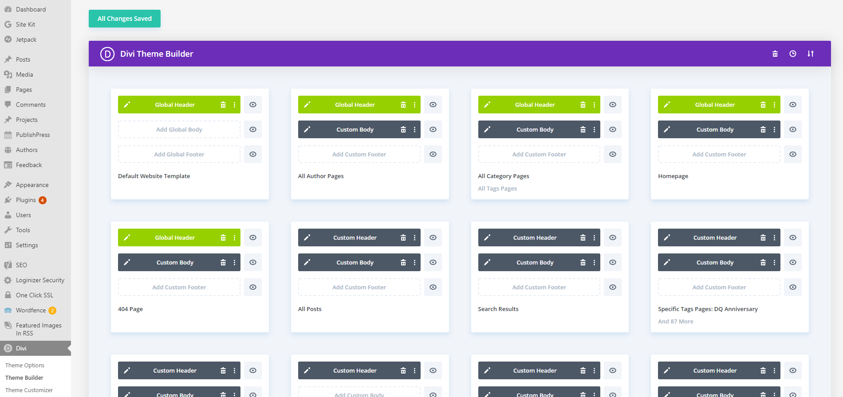
Task: Add Custom Footer to Search Results template
Action: click(x=539, y=288)
